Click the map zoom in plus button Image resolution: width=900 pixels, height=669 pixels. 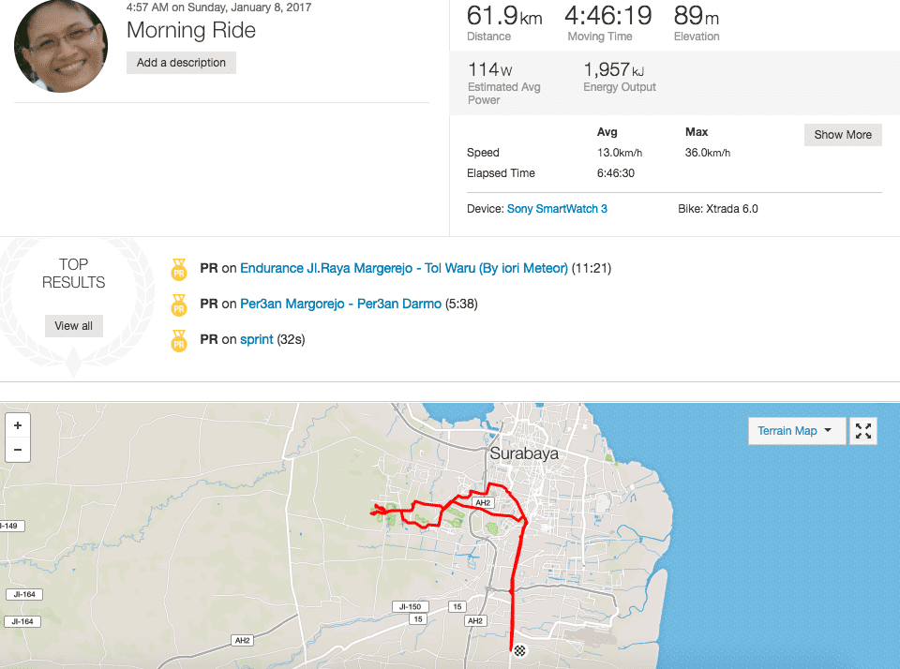[18, 425]
